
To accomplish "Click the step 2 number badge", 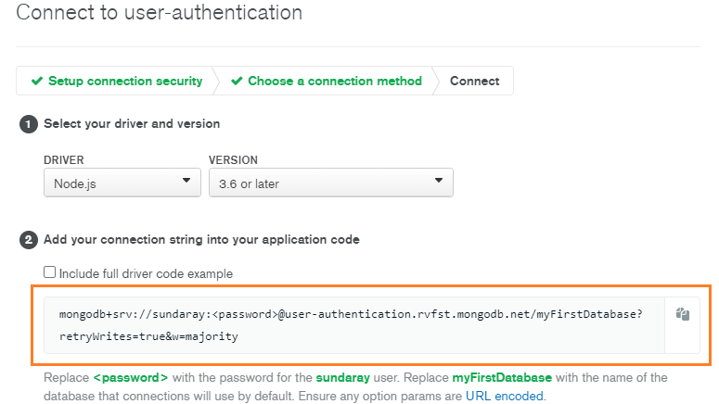I will pos(29,241).
